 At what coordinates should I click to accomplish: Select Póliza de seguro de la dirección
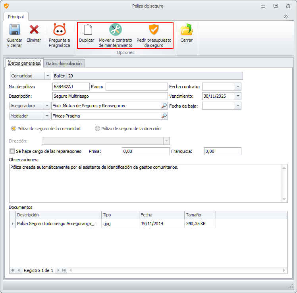(x=98, y=129)
